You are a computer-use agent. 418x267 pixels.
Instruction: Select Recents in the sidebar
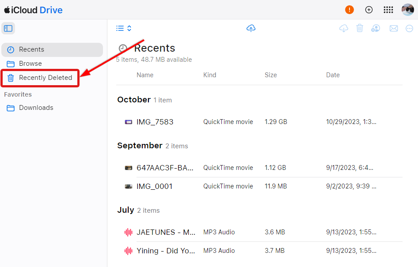click(52, 49)
